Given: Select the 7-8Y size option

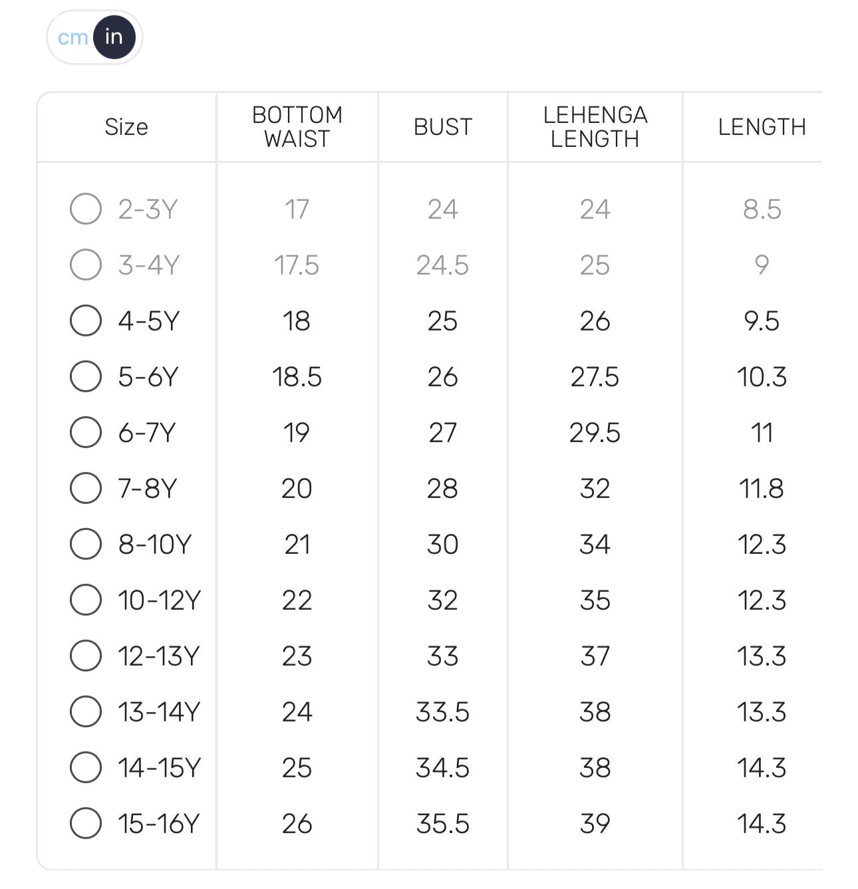Looking at the screenshot, I should pos(86,488).
